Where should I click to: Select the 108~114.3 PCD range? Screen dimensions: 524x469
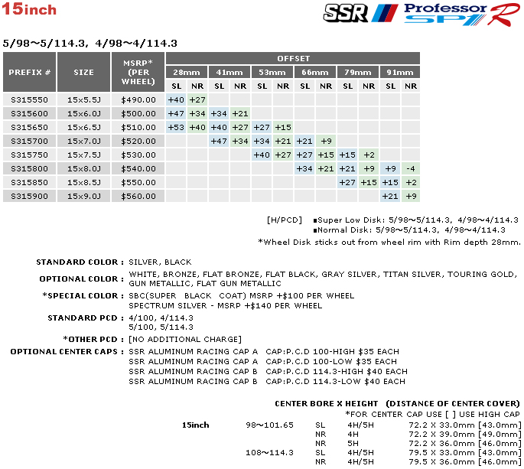point(269,453)
